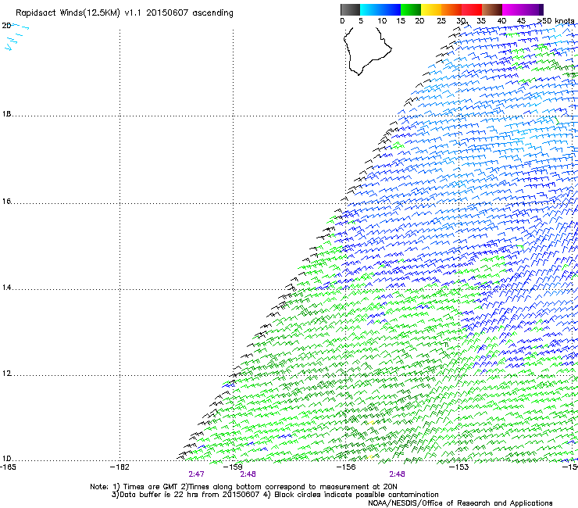The height and width of the screenshot is (508, 578).
Task: Click the '25' legend scale label
Action: click(x=441, y=21)
